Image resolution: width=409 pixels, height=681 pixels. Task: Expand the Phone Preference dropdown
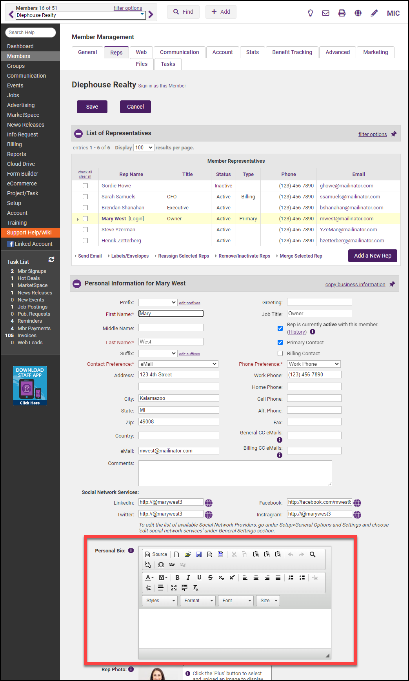click(x=314, y=364)
